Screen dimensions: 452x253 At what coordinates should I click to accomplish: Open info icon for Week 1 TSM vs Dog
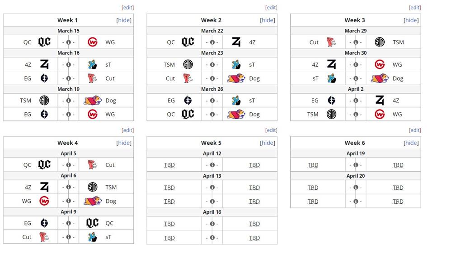[x=69, y=101]
